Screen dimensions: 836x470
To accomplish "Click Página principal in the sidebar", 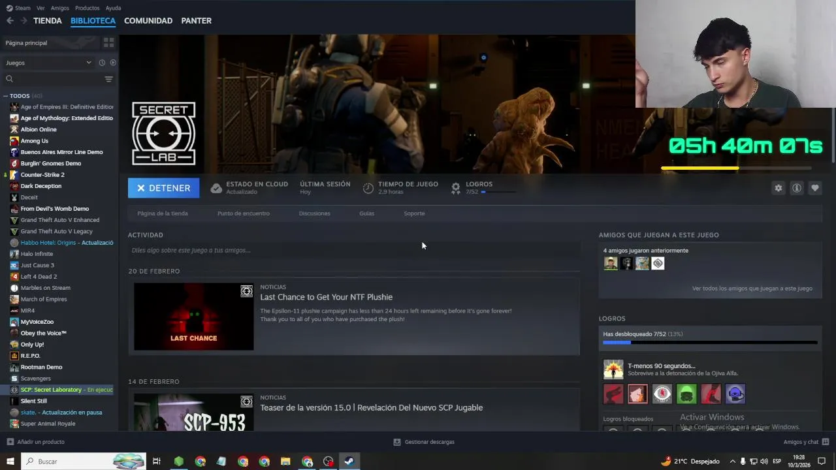I will point(26,43).
